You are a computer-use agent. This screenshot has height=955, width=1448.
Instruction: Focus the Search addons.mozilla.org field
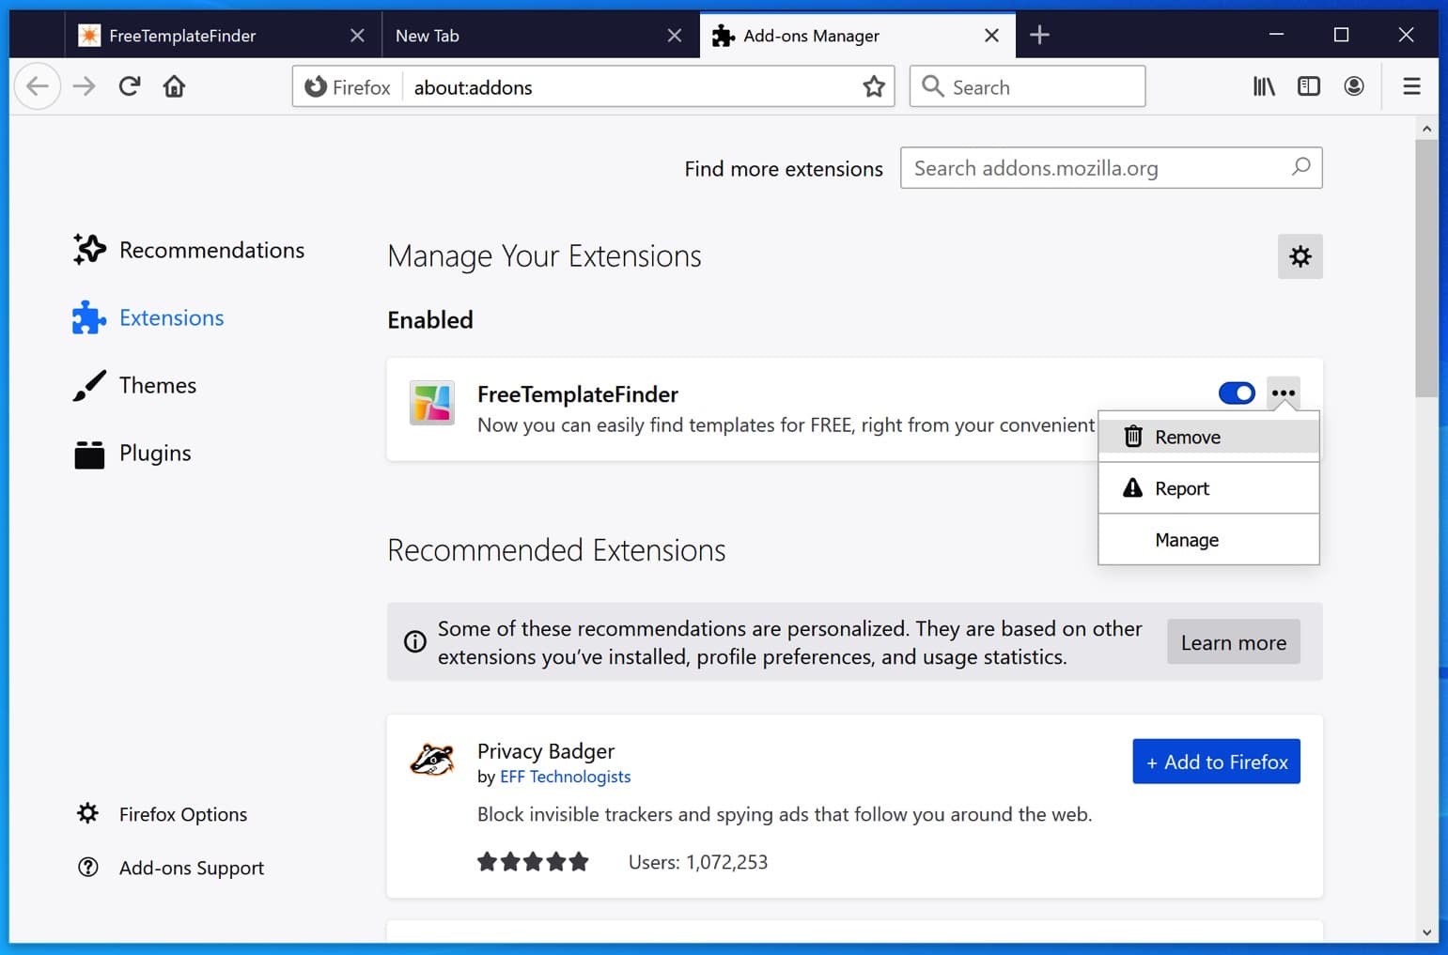click(x=1111, y=167)
